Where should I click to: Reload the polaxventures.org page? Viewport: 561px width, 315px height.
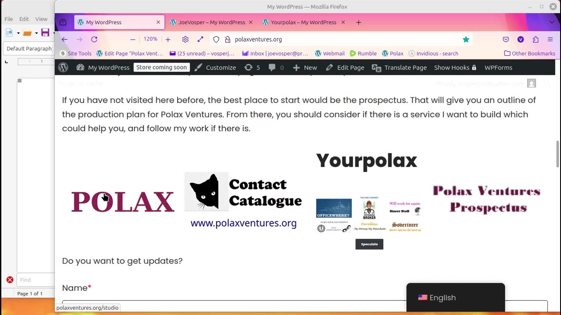point(94,39)
